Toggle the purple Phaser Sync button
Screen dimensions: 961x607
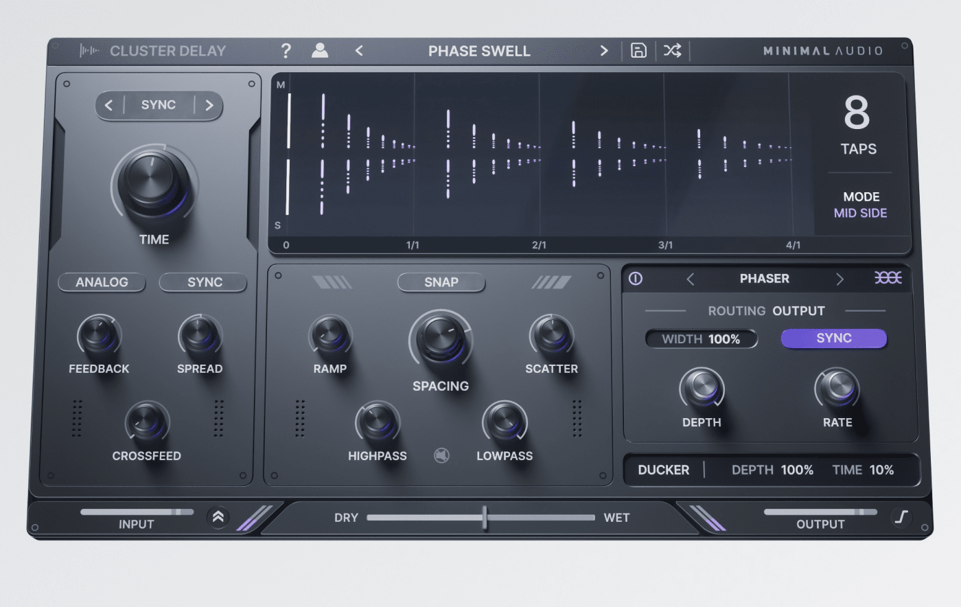click(834, 339)
